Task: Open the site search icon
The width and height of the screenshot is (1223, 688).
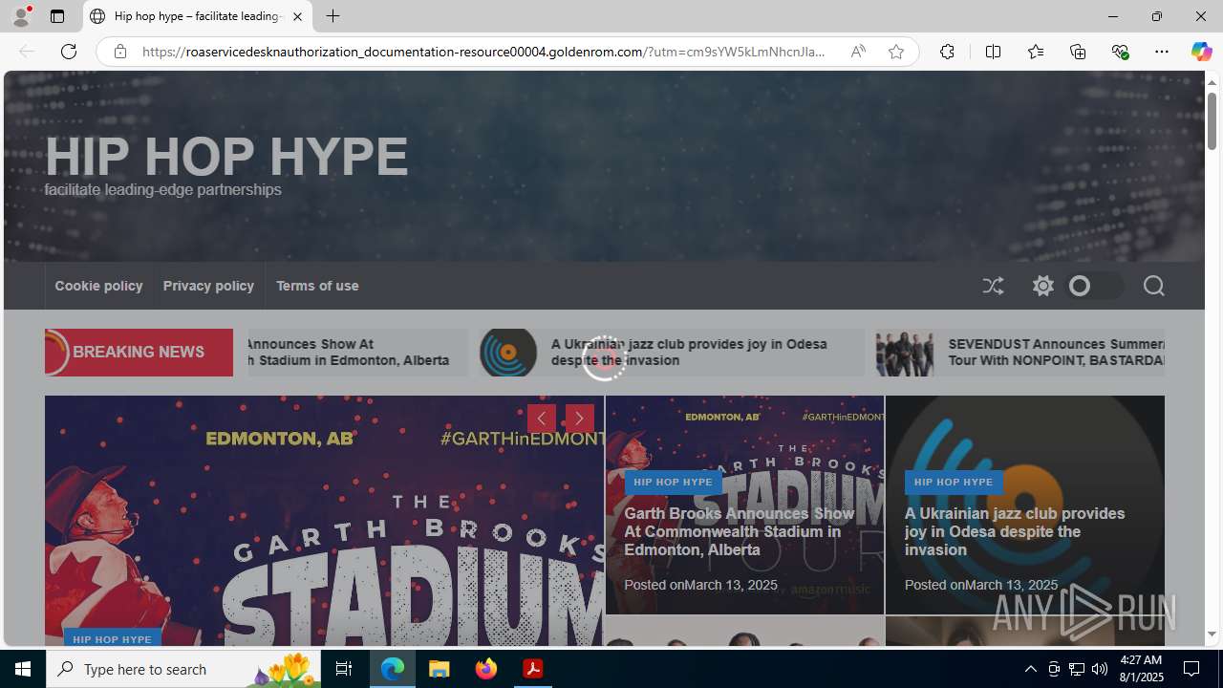Action: pos(1153,286)
